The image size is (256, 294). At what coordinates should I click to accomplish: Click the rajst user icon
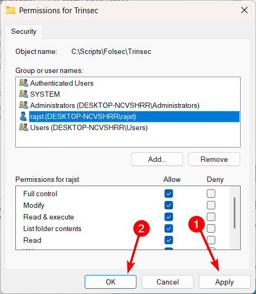23,116
